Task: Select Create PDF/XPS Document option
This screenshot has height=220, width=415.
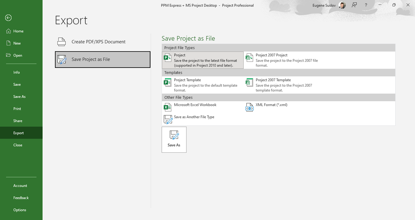Action: (x=103, y=42)
